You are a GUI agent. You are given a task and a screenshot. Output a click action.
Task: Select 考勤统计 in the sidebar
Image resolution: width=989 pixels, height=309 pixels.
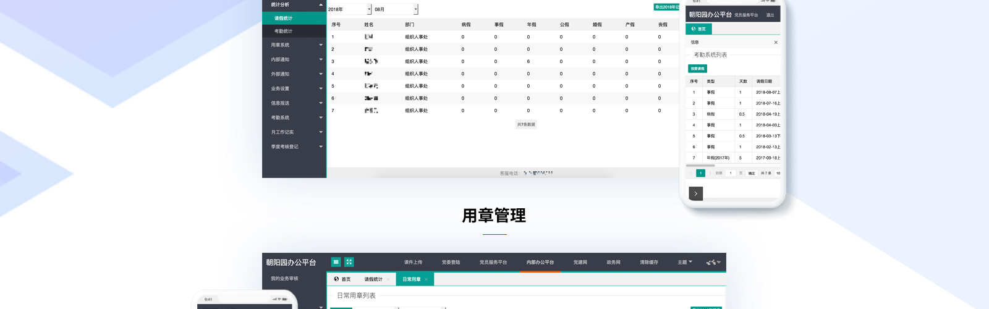point(284,31)
